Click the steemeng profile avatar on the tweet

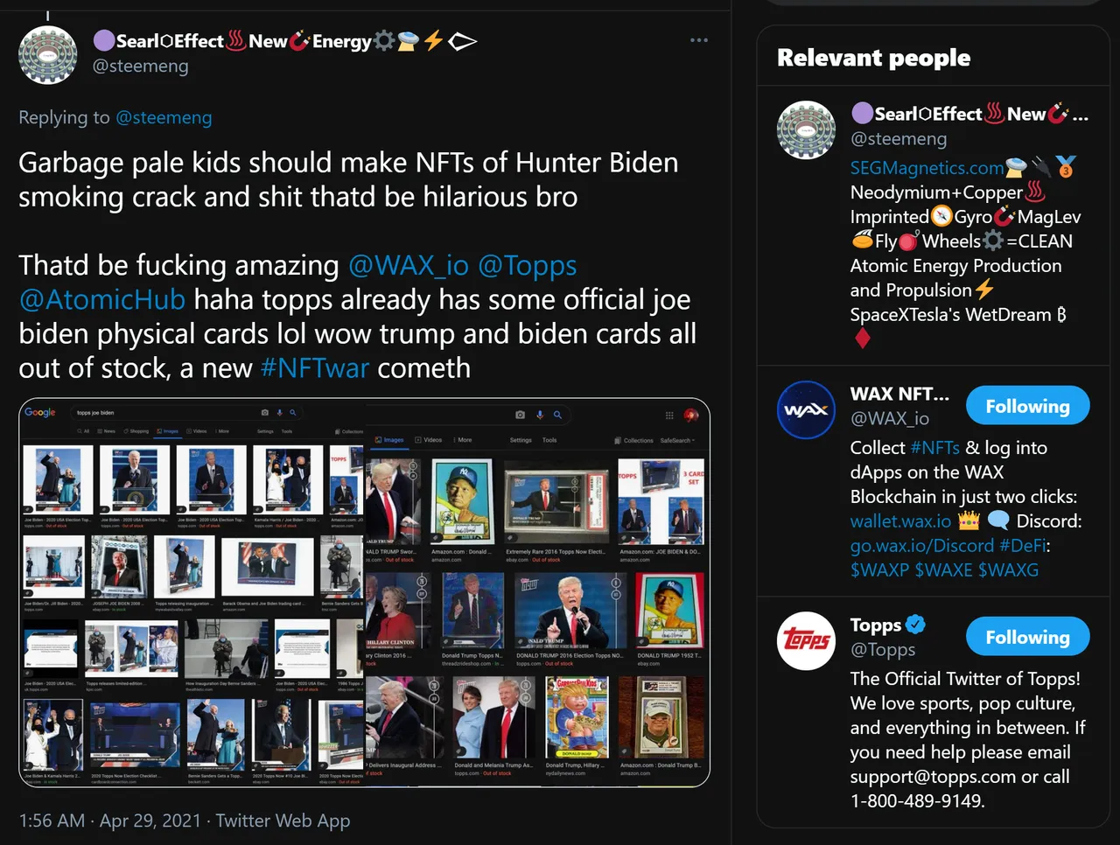click(48, 55)
